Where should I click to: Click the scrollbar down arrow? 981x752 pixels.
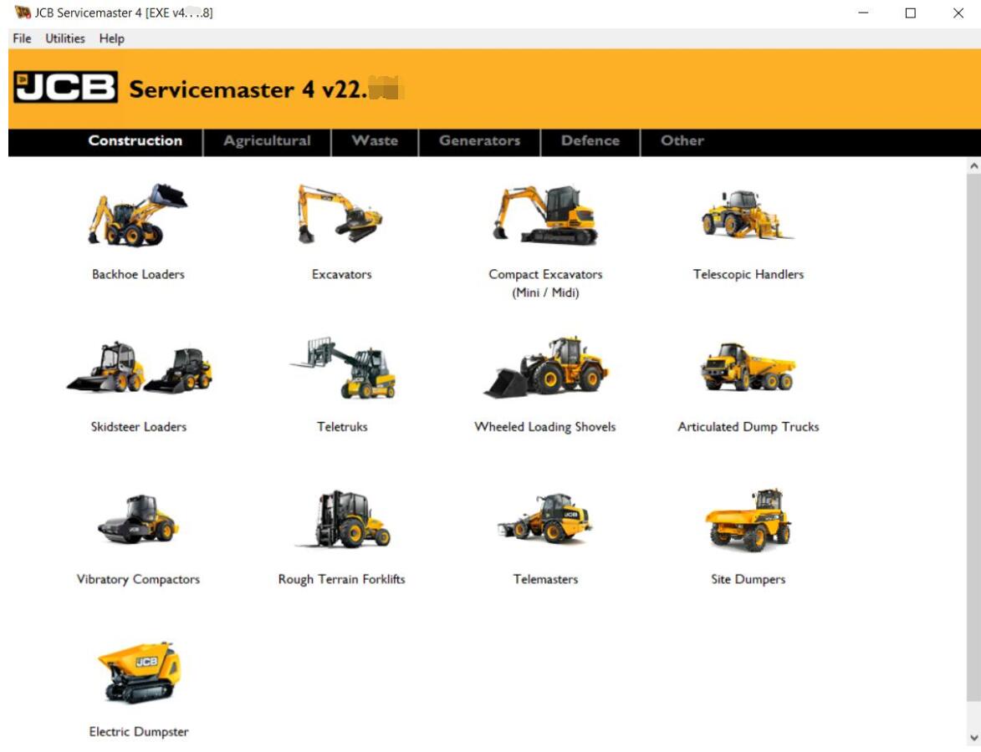click(973, 739)
